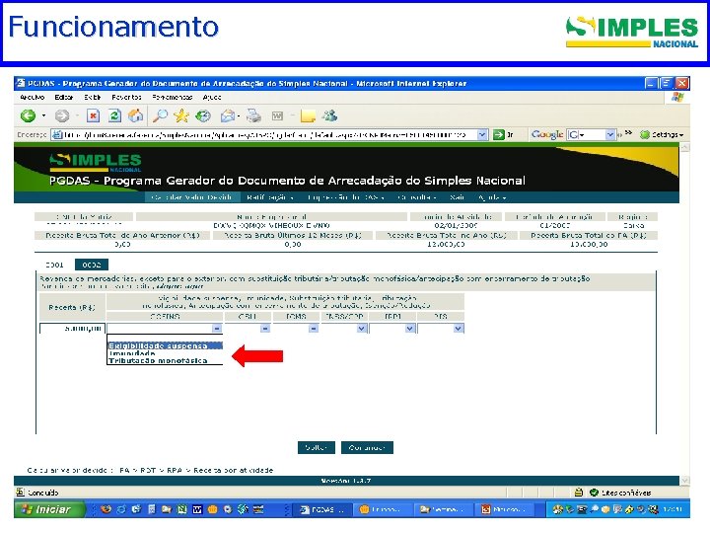The width and height of the screenshot is (710, 533).
Task: Click the Receita value field 5.000,00
Action: point(72,328)
